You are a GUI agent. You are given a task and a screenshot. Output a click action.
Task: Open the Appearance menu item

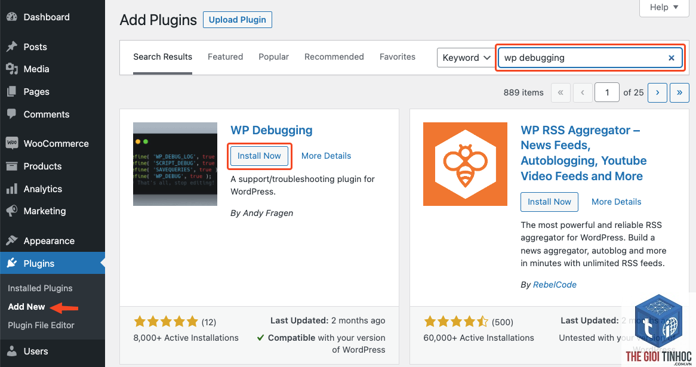53,240
